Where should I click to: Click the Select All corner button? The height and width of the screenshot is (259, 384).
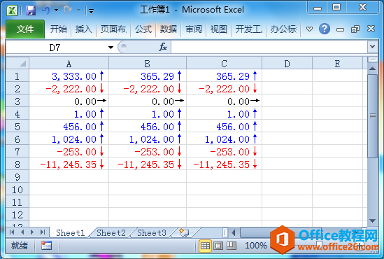(x=17, y=63)
